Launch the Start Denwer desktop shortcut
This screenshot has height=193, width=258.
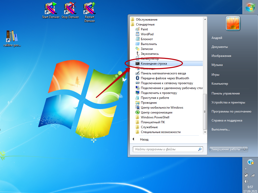51,9
